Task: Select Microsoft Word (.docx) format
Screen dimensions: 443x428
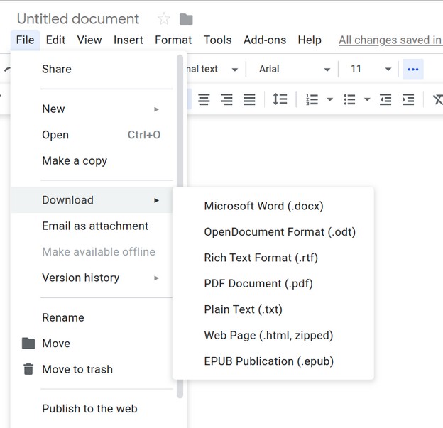Action: coord(263,207)
